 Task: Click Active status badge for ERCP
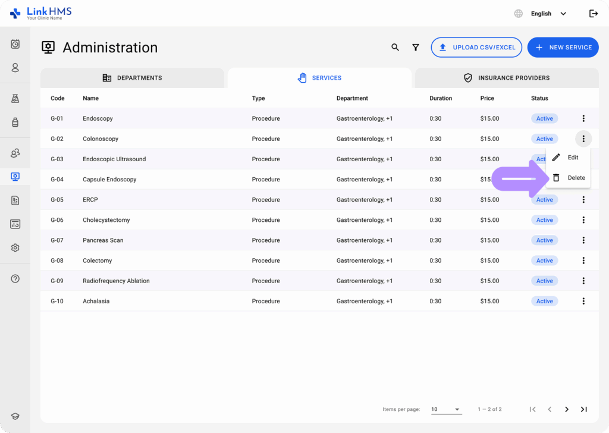click(544, 200)
